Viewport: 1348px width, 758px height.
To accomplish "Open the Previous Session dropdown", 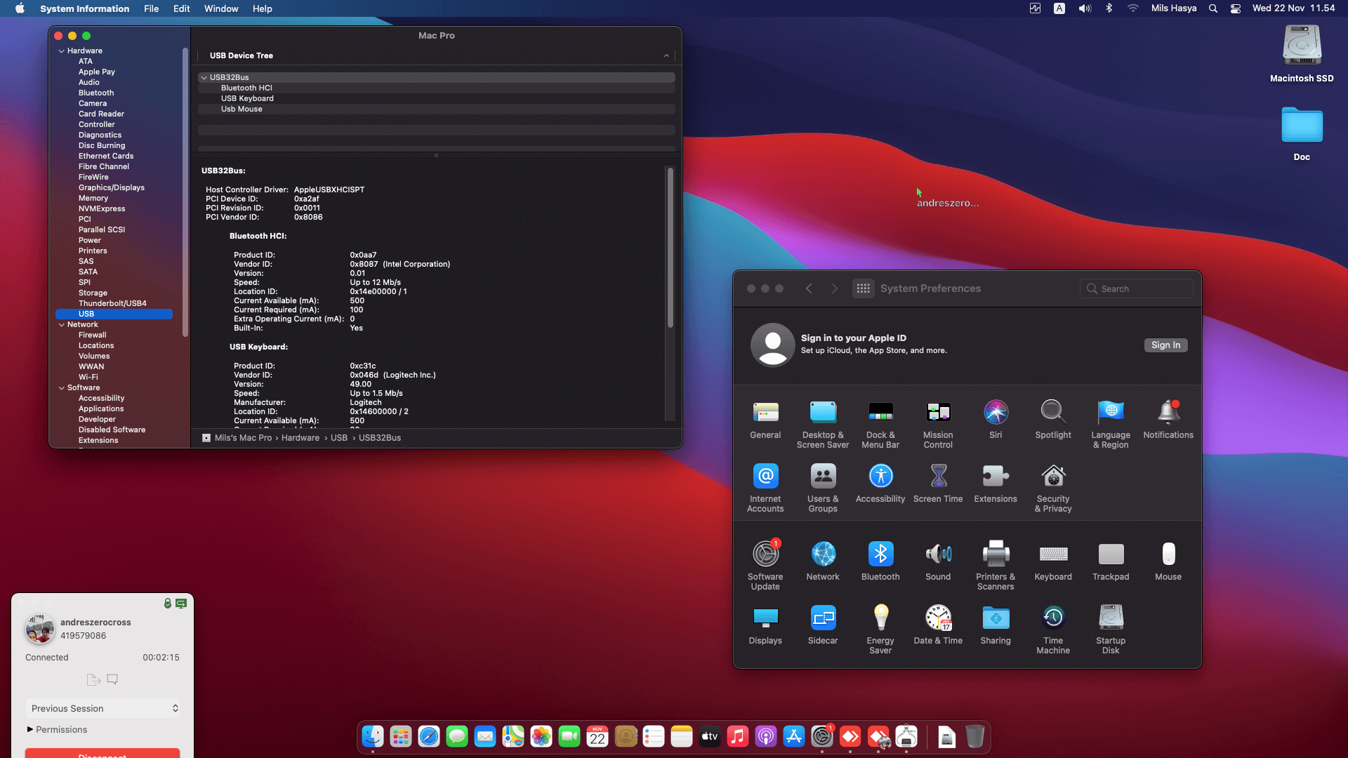I will (x=104, y=709).
